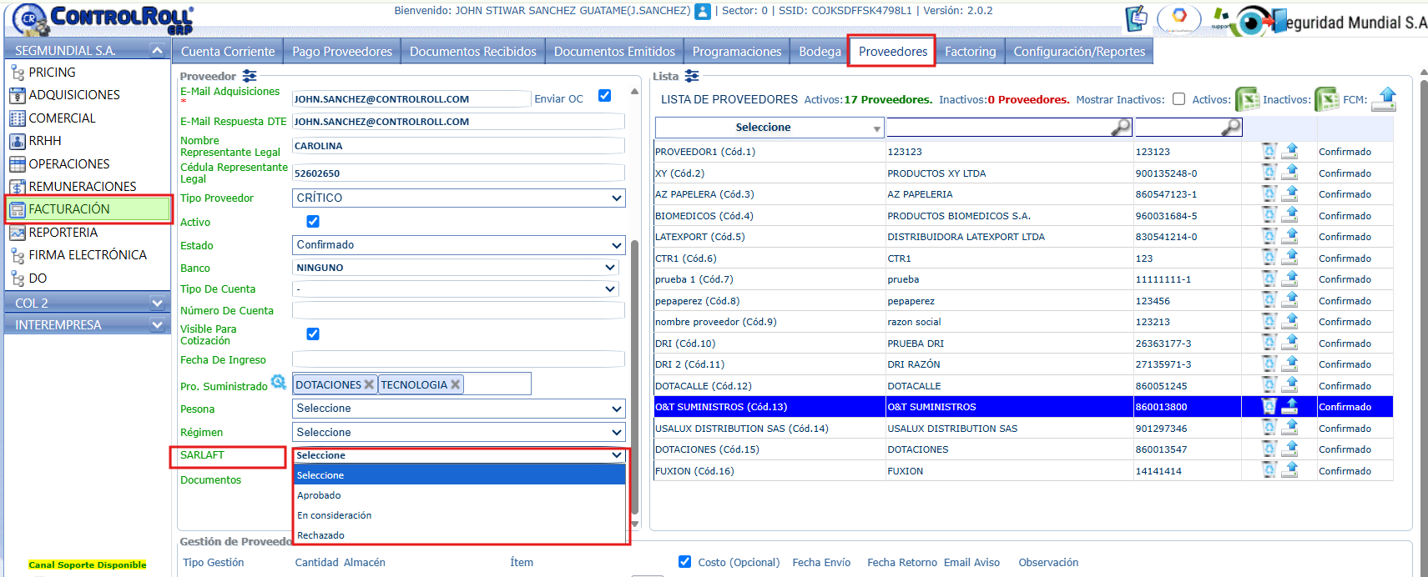Open the Tipo Proveedor dropdown showing CRÍTICO
Viewport: 1428px width, 577px height.
[x=459, y=198]
